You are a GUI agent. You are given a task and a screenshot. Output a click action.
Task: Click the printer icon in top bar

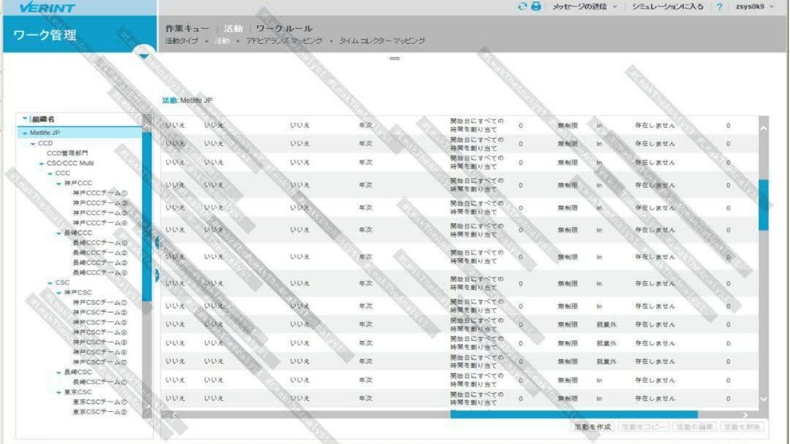click(x=536, y=6)
